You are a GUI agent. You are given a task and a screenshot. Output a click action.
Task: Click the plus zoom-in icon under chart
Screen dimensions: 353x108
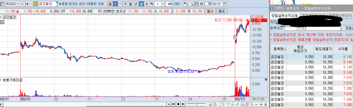click(261, 104)
